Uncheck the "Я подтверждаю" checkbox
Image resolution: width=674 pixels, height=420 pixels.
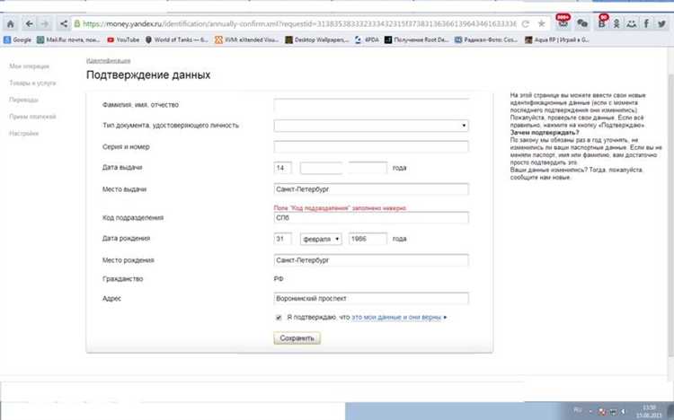279,317
